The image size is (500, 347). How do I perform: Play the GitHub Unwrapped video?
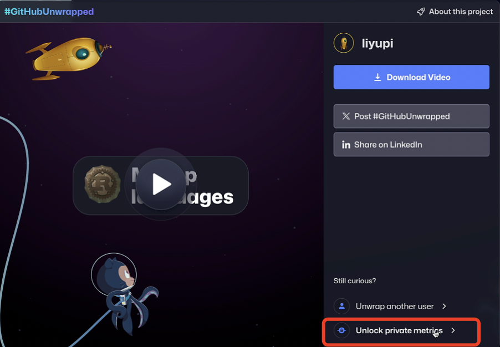(x=161, y=184)
